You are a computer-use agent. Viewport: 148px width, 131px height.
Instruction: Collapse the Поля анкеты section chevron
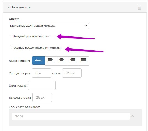click(9, 7)
